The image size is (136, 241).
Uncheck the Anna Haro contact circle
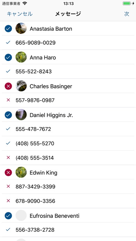click(x=8, y=57)
